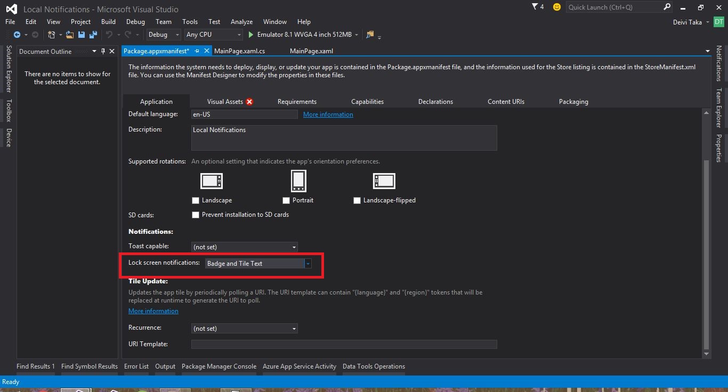Viewport: 728px width, 392px height.
Task: Pin the Package.appxmanifest tab
Action: [x=197, y=51]
